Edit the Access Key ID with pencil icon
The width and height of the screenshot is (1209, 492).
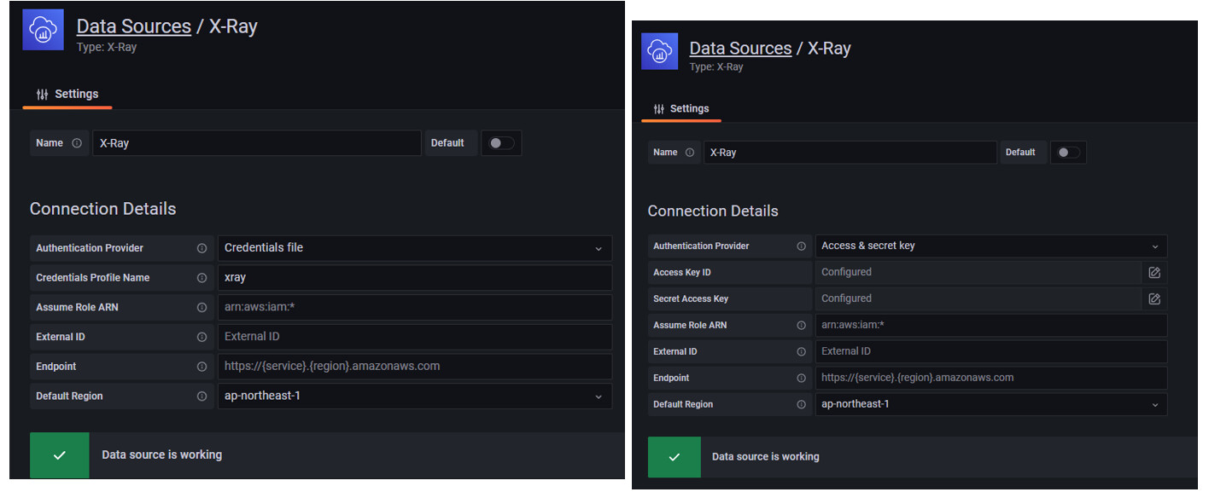click(1154, 273)
